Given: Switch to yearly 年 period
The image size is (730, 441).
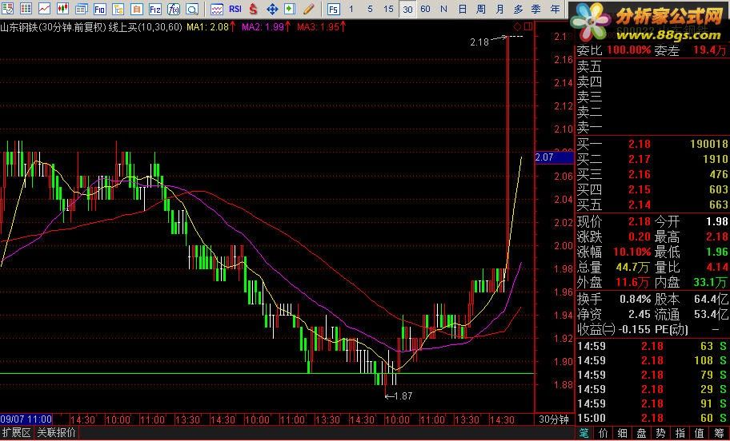Looking at the screenshot, I should tap(555, 9).
